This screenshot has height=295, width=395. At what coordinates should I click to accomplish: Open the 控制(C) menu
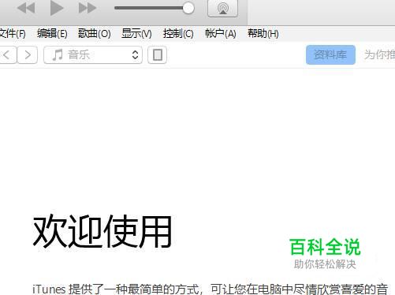178,34
